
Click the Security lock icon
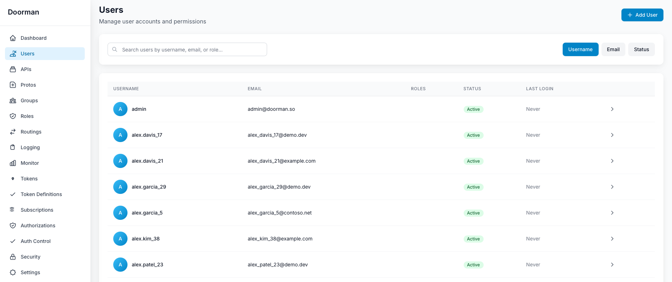point(13,257)
